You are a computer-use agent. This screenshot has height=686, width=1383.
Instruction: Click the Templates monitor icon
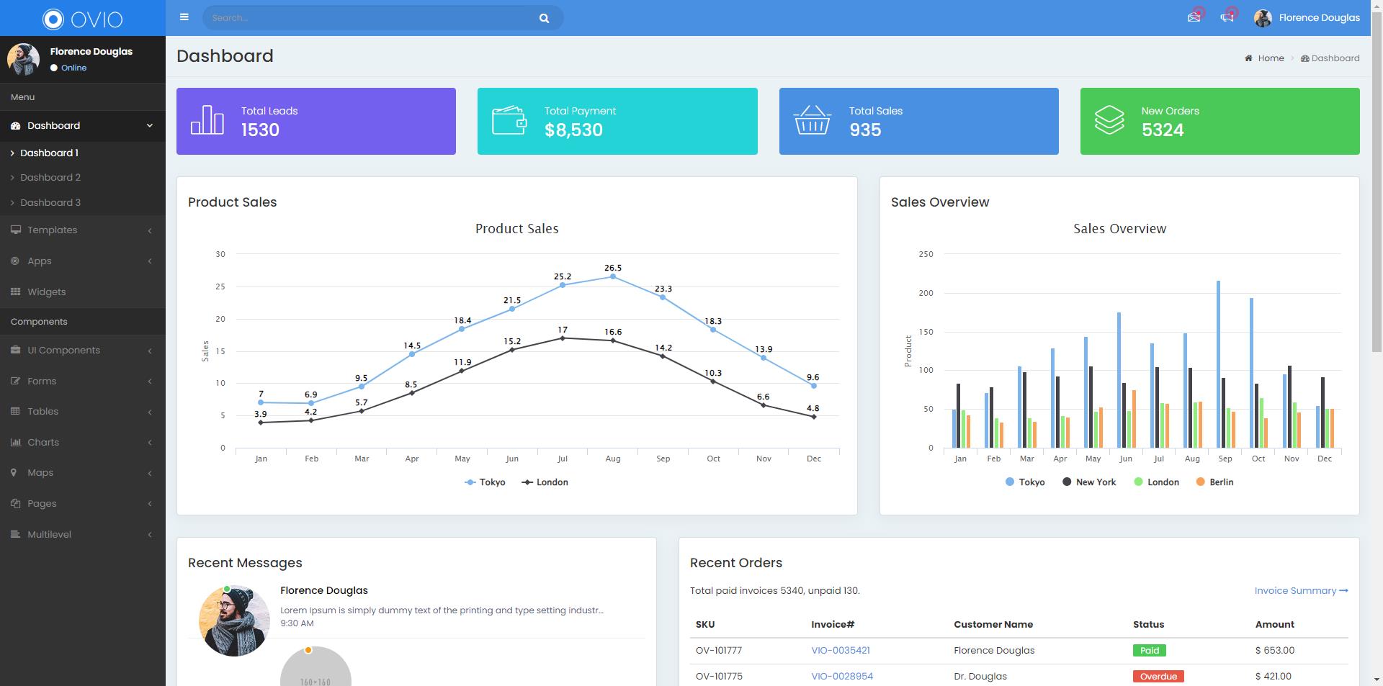(x=15, y=230)
